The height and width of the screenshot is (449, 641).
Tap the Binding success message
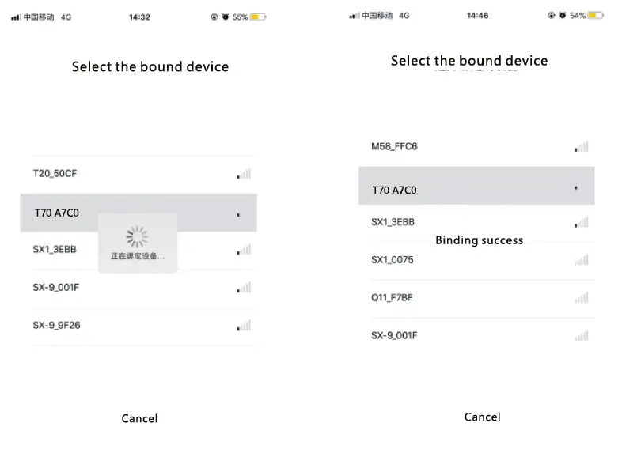click(x=479, y=240)
